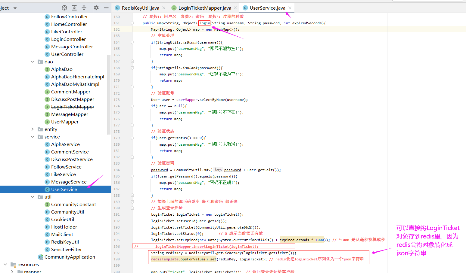Select the UserService.java editor tab

[x=267, y=8]
